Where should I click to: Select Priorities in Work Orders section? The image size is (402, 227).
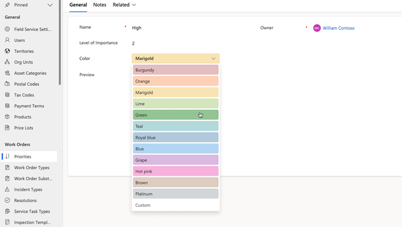click(29, 156)
